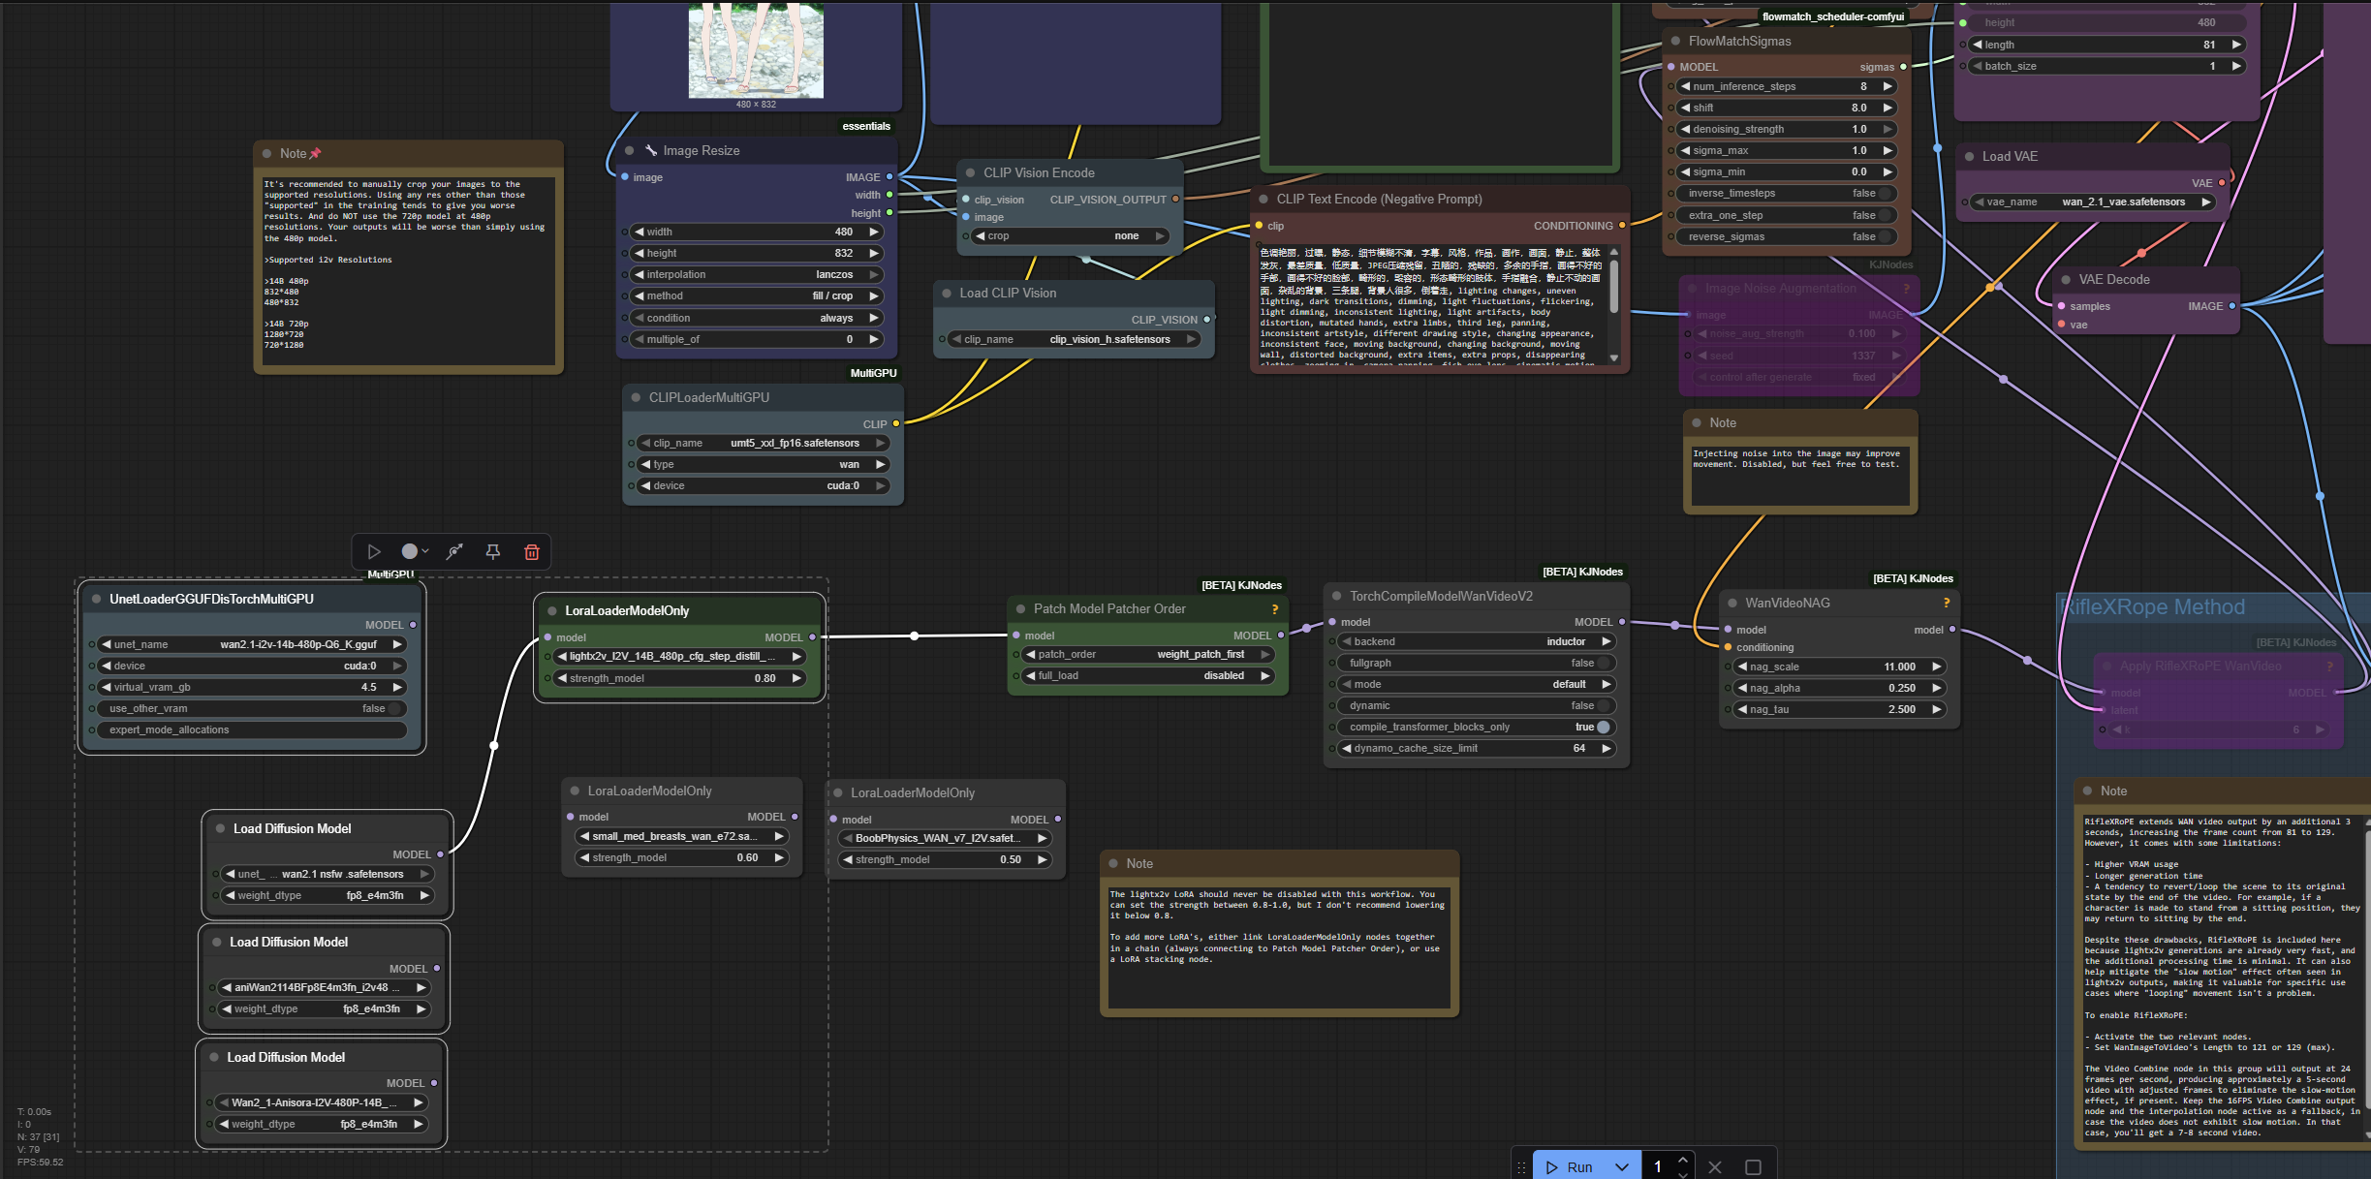Collapse the Wan2_1-Anisora Load Diffusion Model node dot
This screenshot has height=1179, width=2371.
(x=214, y=1057)
